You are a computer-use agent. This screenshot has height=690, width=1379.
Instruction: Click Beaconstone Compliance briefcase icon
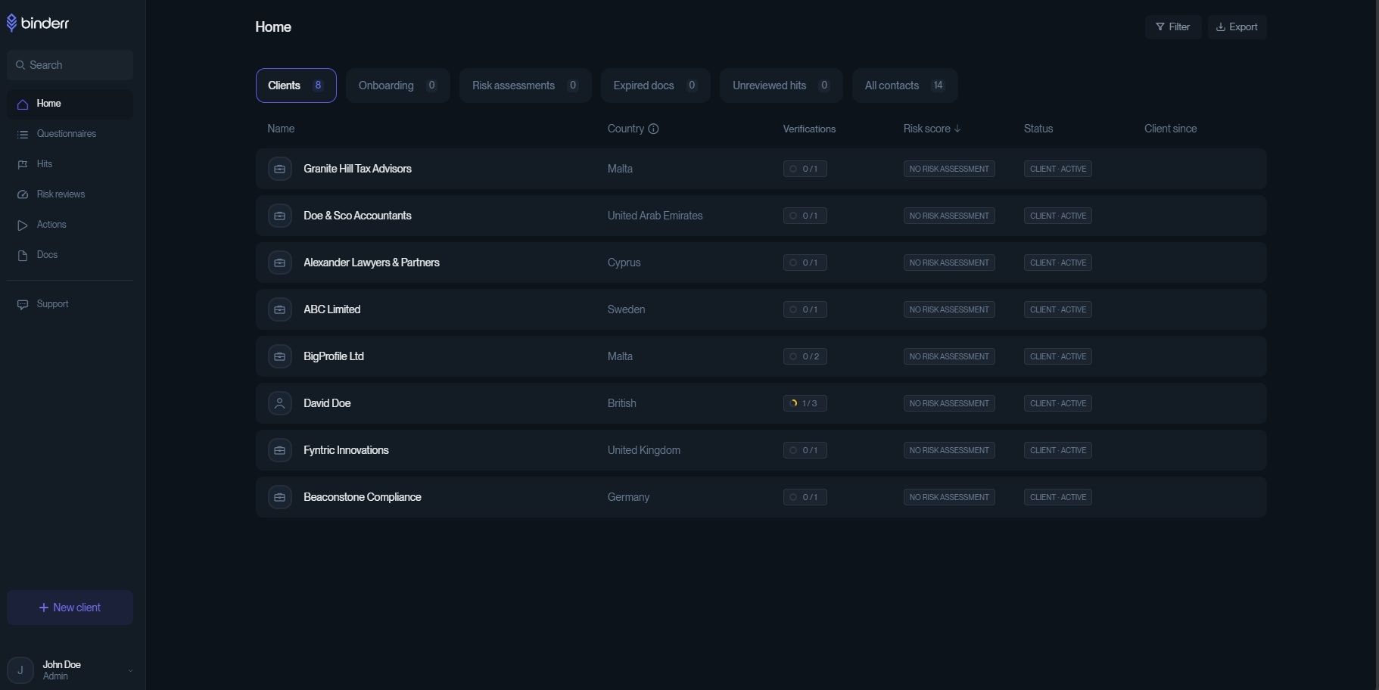280,497
